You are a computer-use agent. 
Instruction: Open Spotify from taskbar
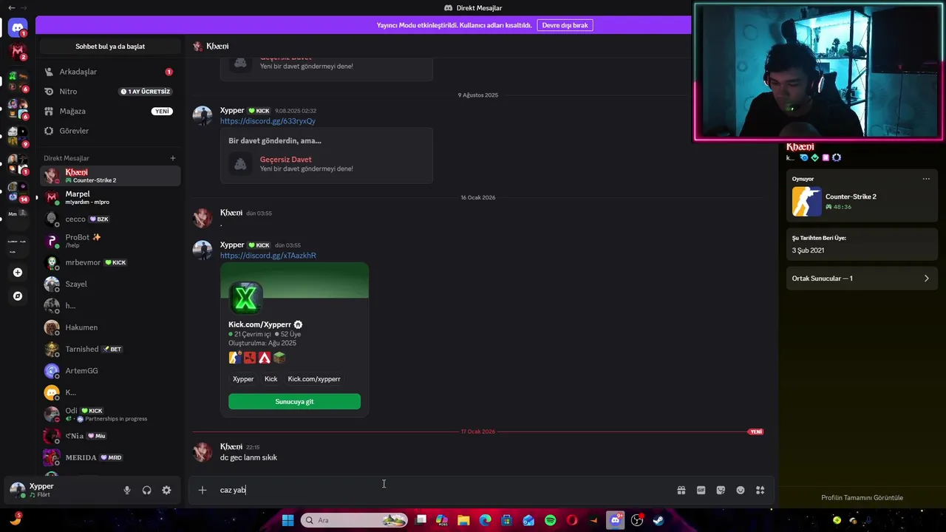550,520
